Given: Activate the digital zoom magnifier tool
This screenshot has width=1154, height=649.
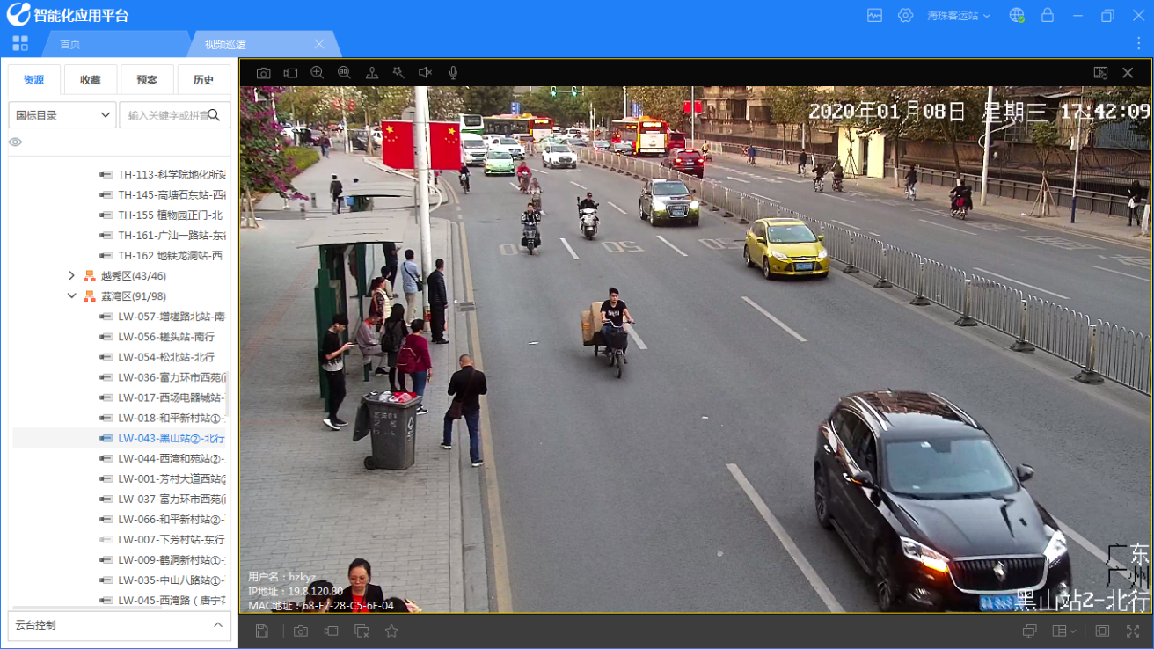Looking at the screenshot, I should tap(318, 73).
